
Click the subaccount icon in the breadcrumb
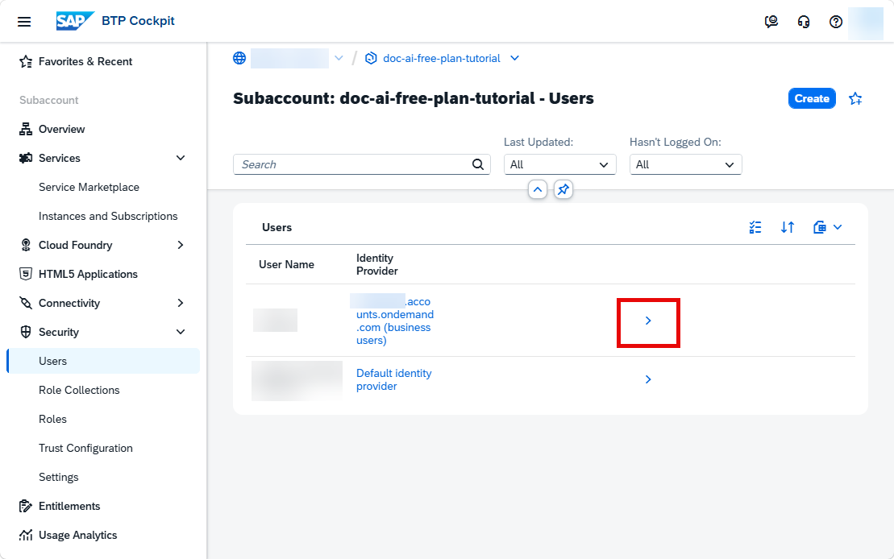(x=371, y=58)
